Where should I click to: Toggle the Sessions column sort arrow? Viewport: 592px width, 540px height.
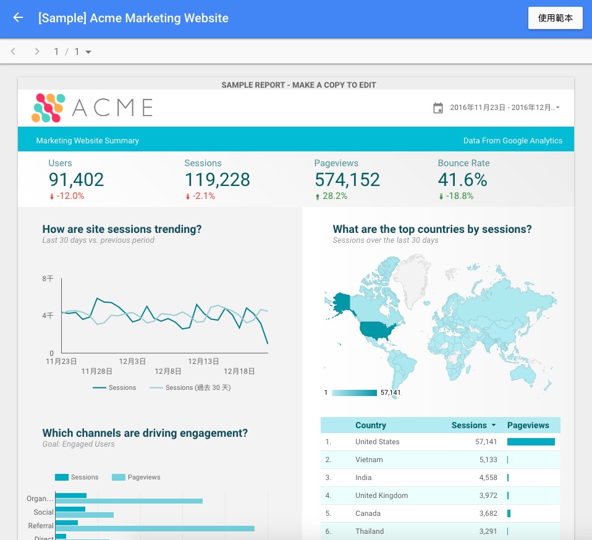point(494,425)
